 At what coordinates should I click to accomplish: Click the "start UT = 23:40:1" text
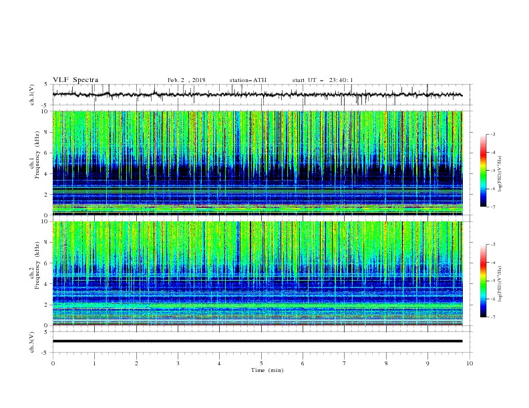(323, 80)
